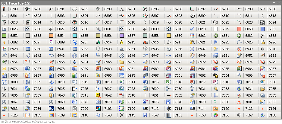This screenshot has height=124, width=282.
Task: Click the entry numbered 7098
Action: point(61,109)
